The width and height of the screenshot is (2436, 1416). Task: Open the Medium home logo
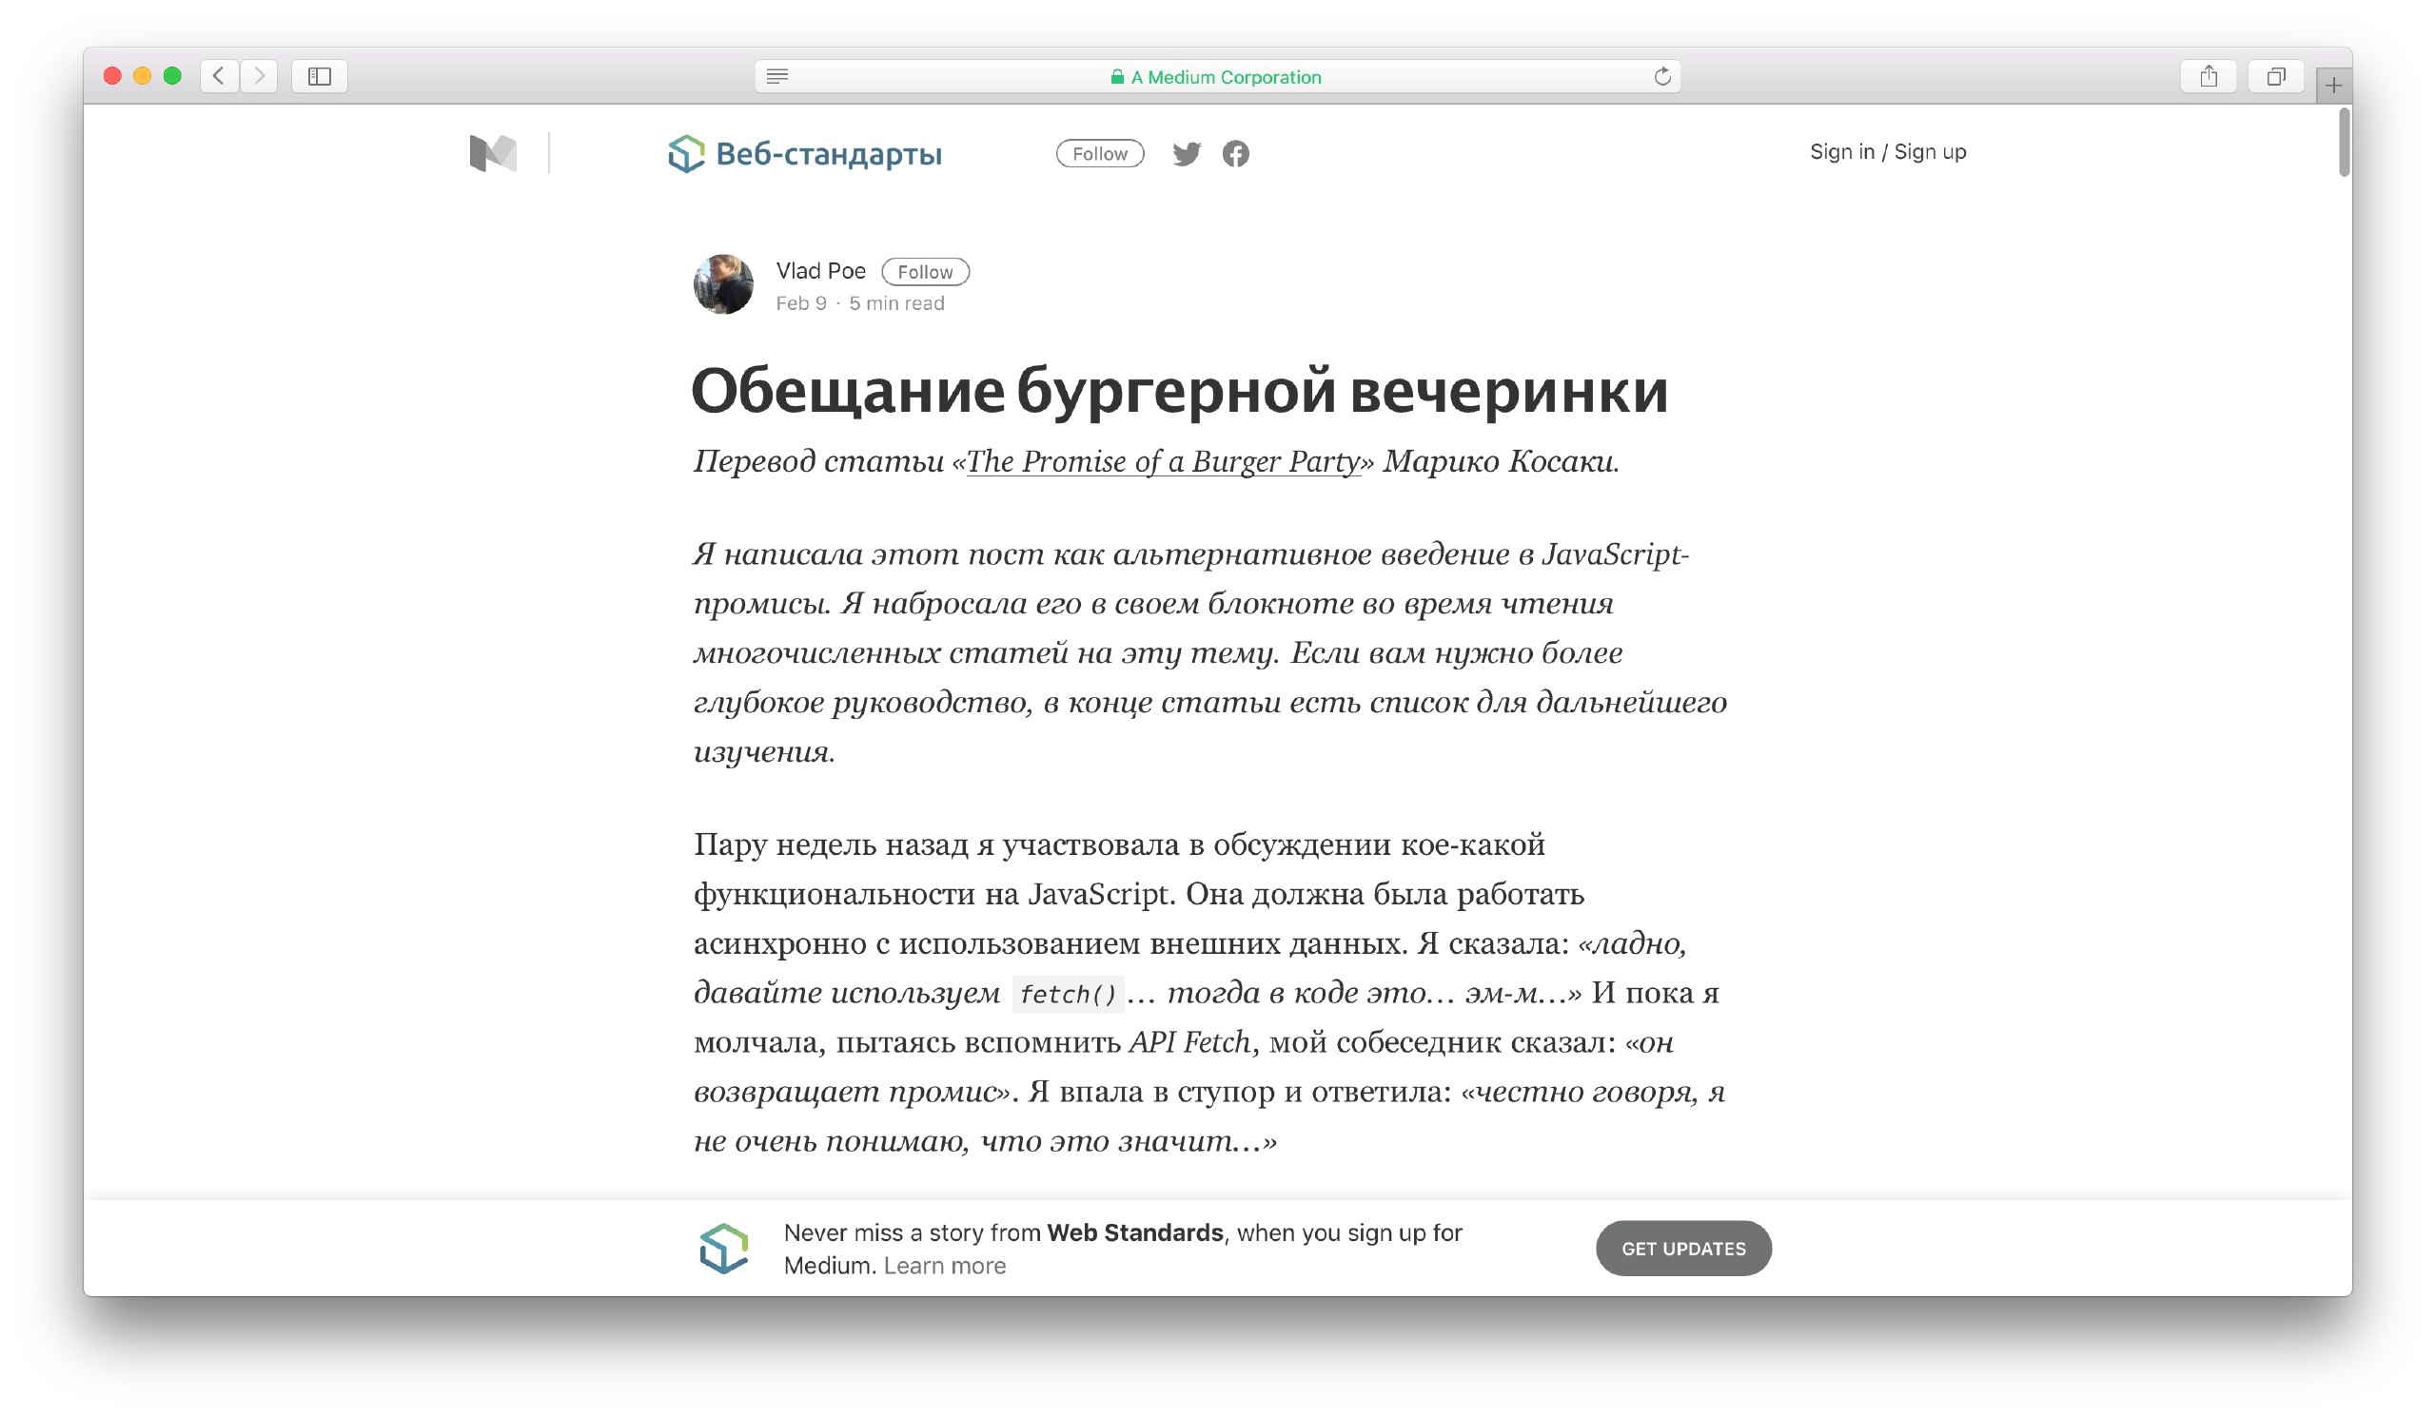(x=493, y=153)
